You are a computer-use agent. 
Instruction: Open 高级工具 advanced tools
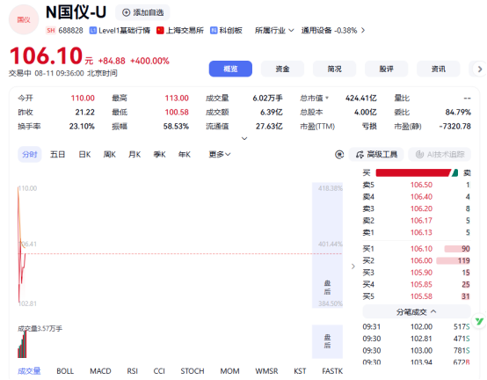point(376,155)
